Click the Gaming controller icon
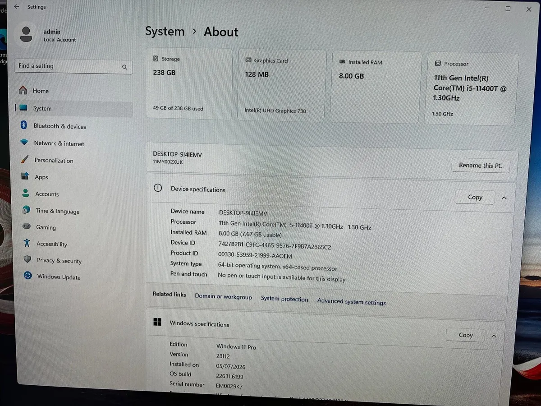 (x=27, y=226)
